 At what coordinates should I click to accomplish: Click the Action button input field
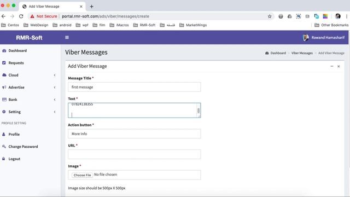135,134
